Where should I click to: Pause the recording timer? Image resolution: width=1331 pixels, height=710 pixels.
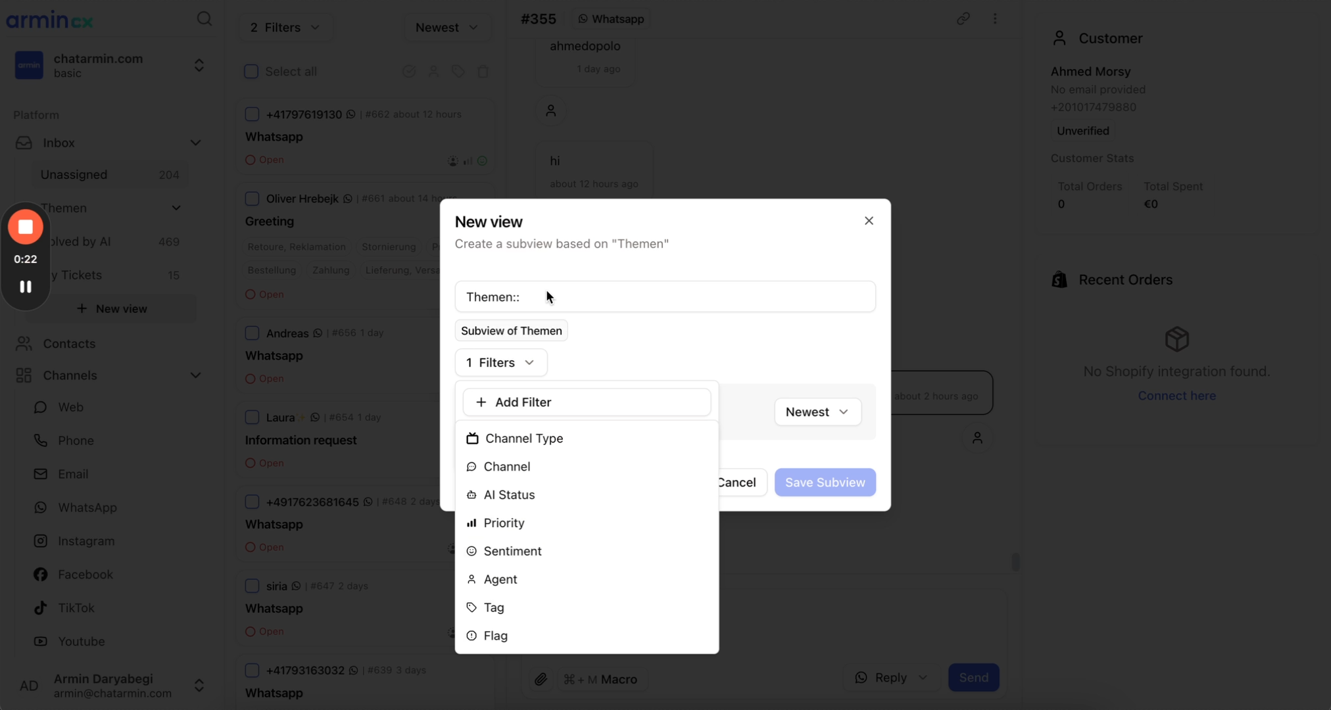pos(26,287)
